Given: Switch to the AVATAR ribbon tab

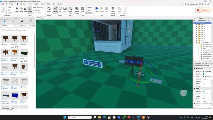Looking at the screenshot, I should pyautogui.click(x=43, y=4).
